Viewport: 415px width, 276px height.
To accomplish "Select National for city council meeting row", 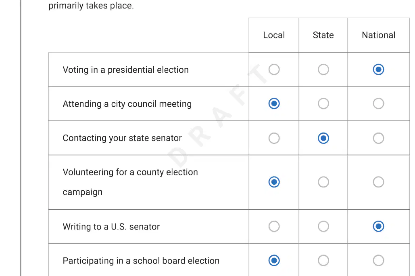I will pos(378,103).
